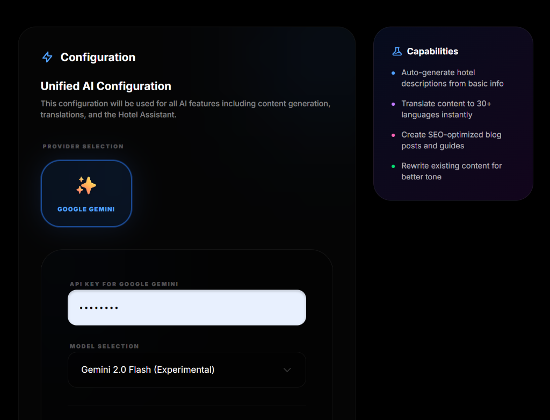
Task: Click the Provider Selection label
Action: pos(83,146)
